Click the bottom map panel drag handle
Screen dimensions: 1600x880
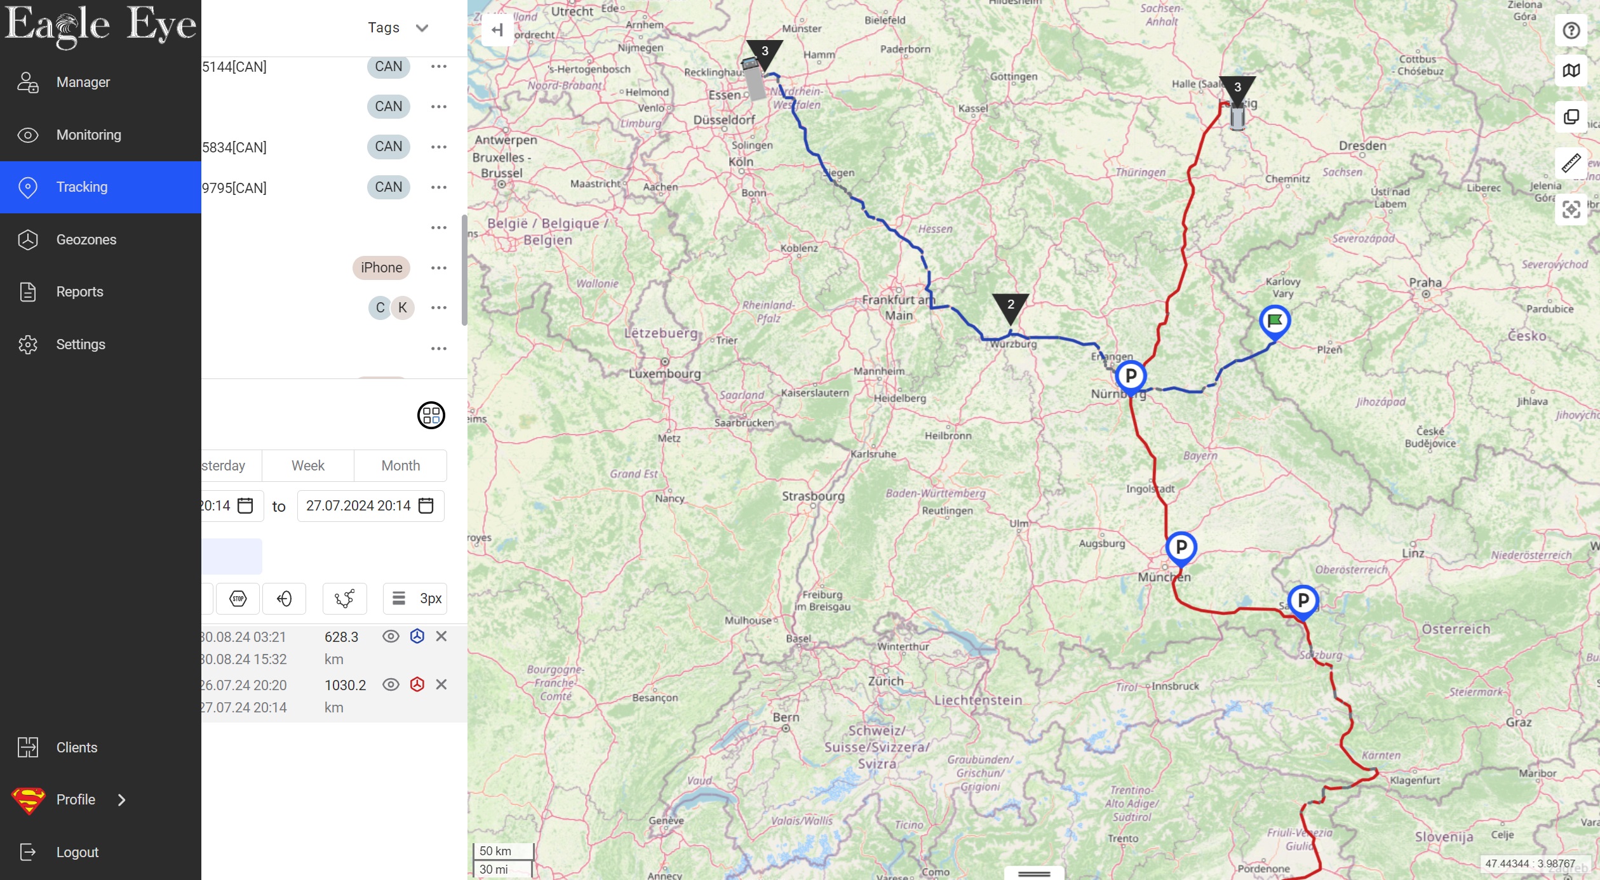pyautogui.click(x=1034, y=874)
